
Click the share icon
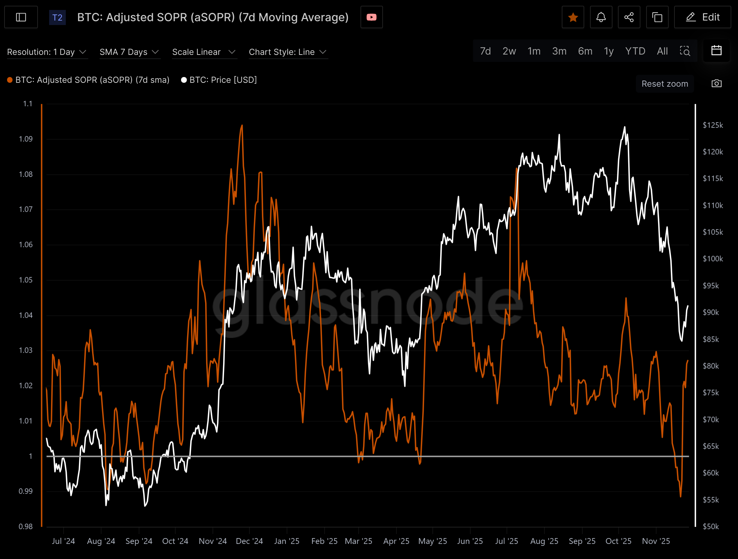pos(629,17)
